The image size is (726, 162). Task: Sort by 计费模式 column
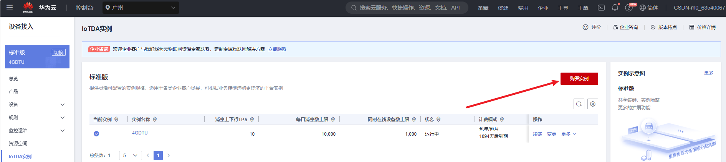502,120
